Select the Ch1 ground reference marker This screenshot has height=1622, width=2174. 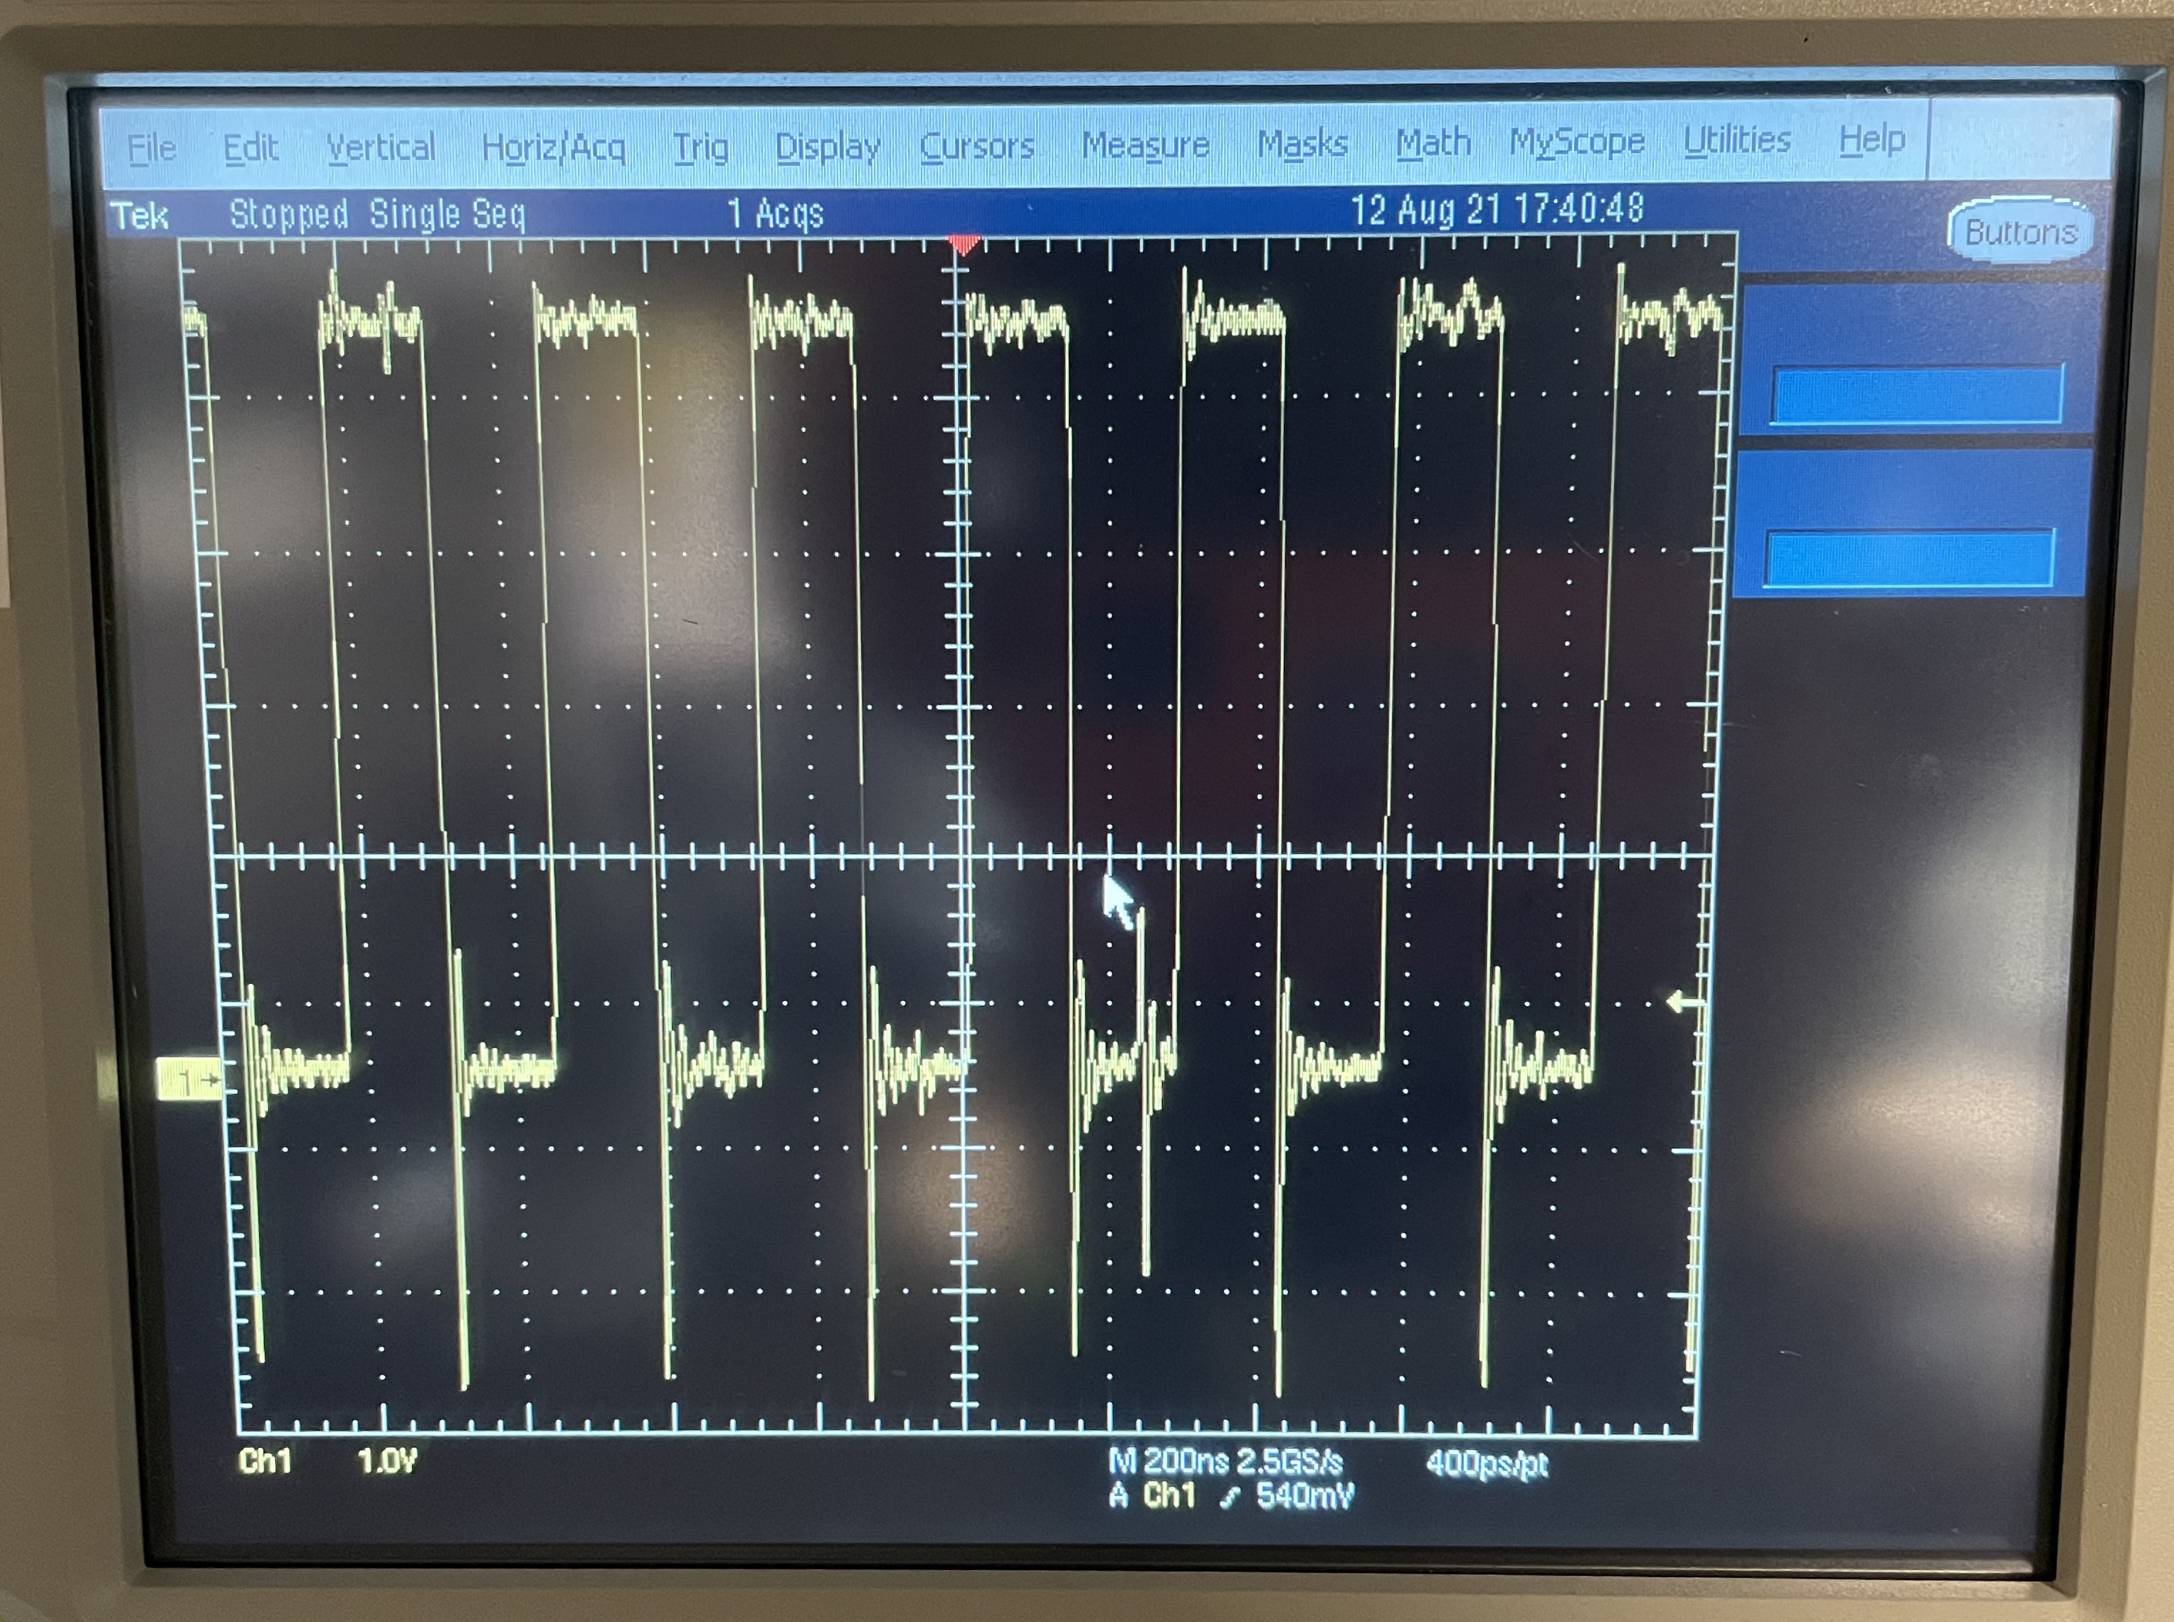click(x=188, y=1080)
